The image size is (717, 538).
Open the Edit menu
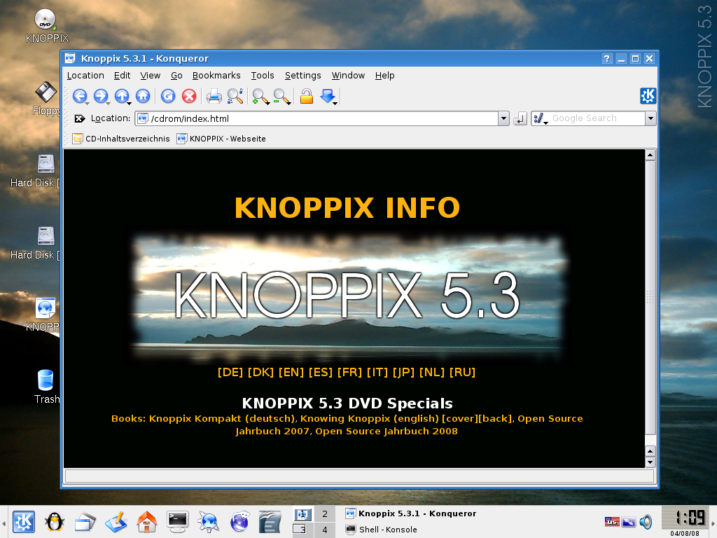point(122,76)
